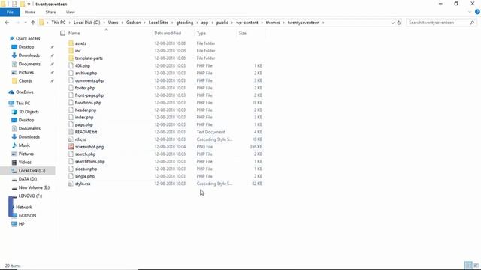Select the GODSON network computer

pyautogui.click(x=27, y=215)
